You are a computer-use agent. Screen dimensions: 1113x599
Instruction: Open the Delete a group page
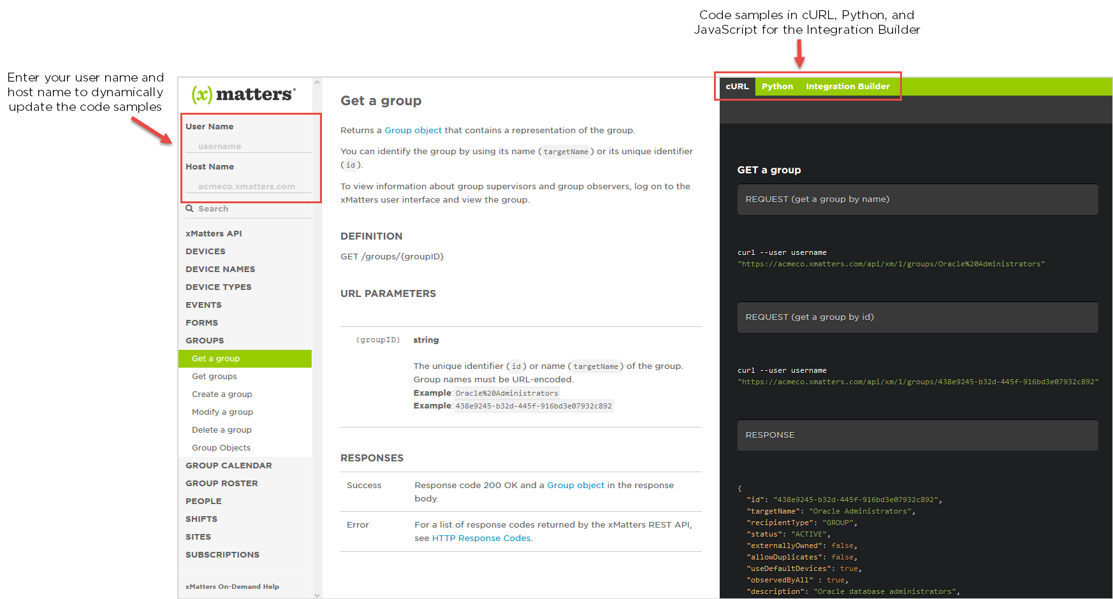(x=221, y=430)
